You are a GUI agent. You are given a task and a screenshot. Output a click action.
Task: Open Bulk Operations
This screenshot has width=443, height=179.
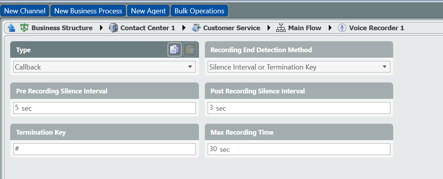pos(199,11)
